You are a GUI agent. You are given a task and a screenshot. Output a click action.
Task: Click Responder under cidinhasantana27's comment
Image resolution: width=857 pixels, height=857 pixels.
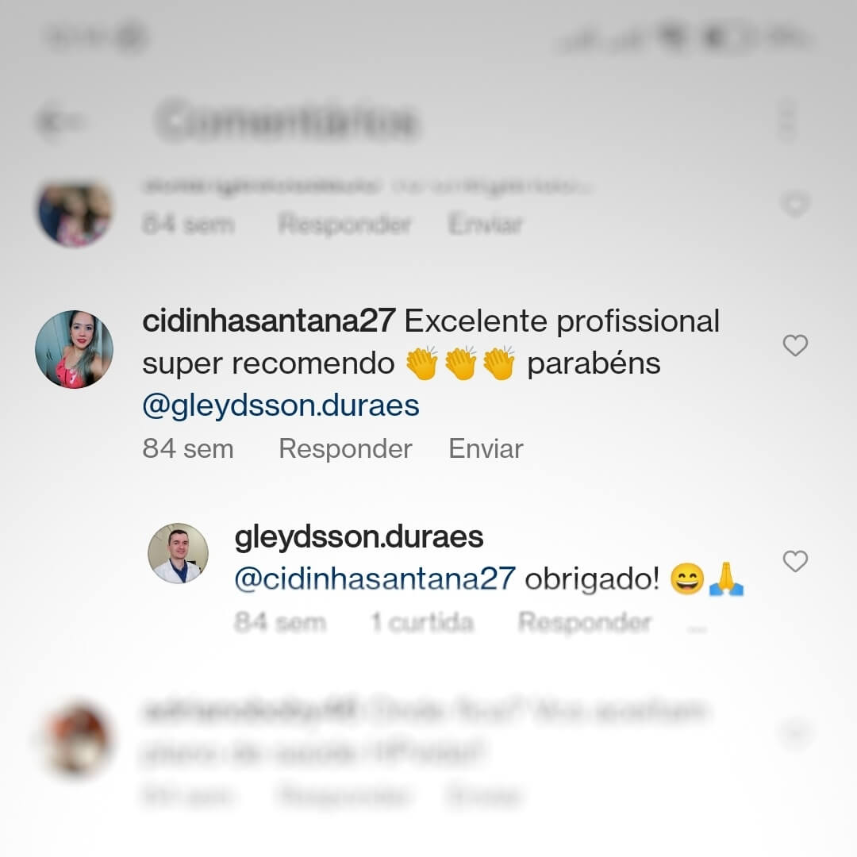pyautogui.click(x=345, y=448)
